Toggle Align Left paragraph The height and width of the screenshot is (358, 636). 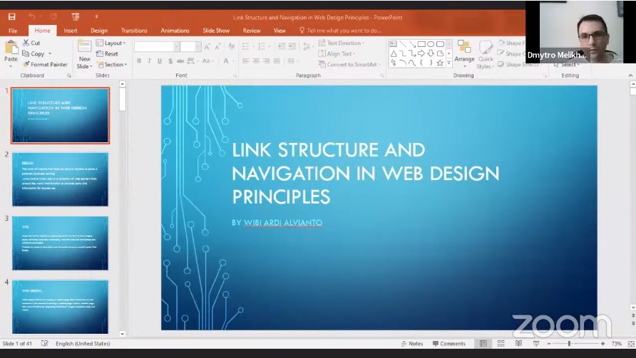coord(246,60)
